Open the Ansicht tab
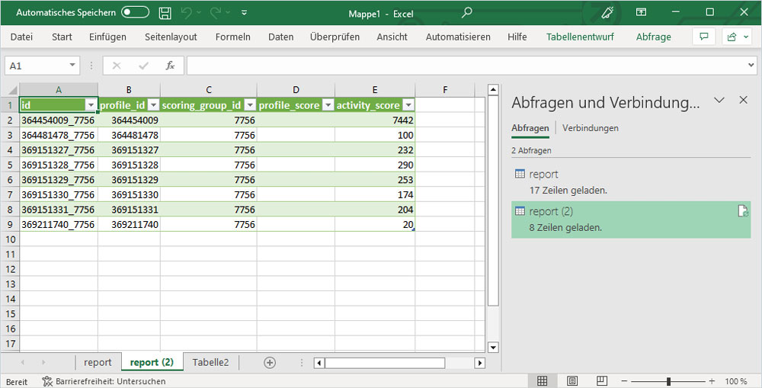Viewport: 762px width, 388px height. 392,37
